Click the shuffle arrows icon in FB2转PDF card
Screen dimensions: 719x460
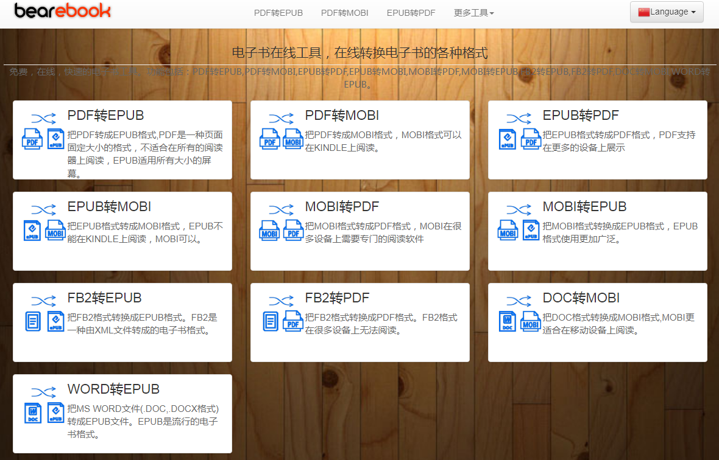tap(281, 300)
